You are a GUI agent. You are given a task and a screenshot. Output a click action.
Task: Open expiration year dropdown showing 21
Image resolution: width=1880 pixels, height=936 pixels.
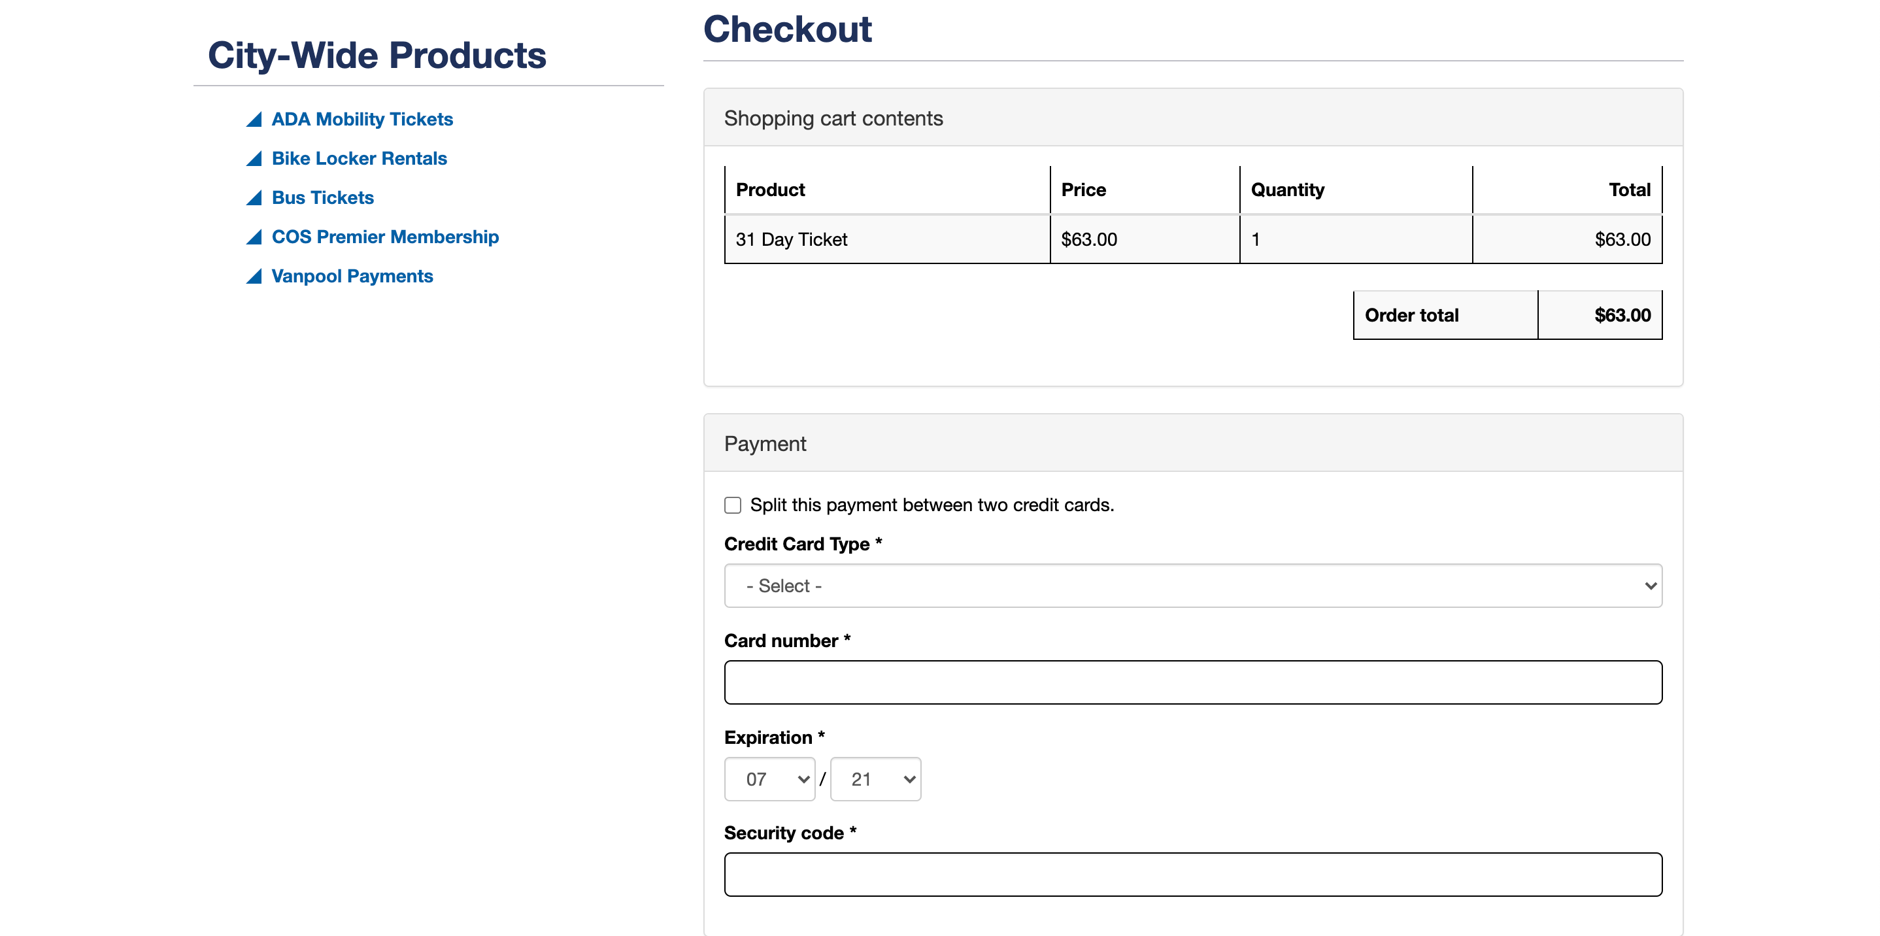tap(875, 779)
